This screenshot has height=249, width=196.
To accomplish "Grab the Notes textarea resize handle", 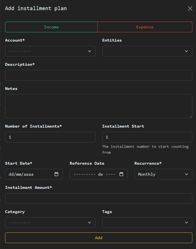I will pyautogui.click(x=191, y=117).
